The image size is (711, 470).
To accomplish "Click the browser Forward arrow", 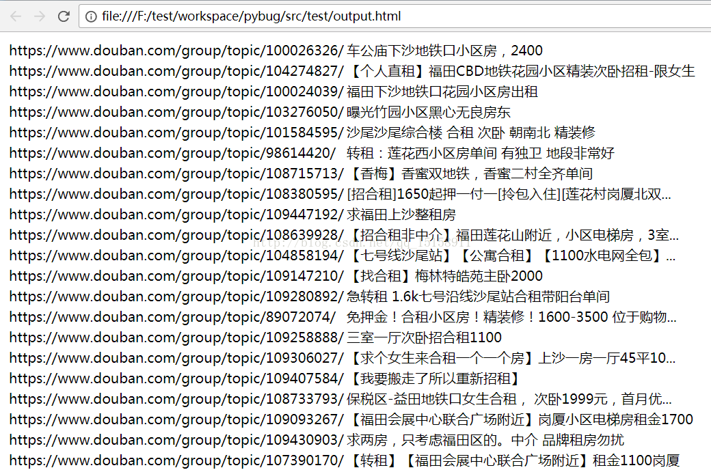I will tap(40, 16).
